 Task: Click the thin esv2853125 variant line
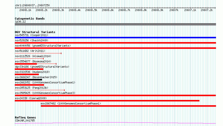(x=40, y=90)
